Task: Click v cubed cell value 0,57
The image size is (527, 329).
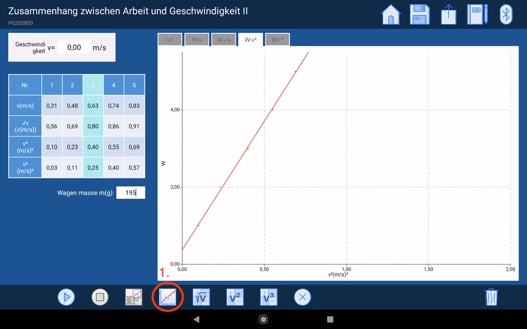Action: pos(134,168)
